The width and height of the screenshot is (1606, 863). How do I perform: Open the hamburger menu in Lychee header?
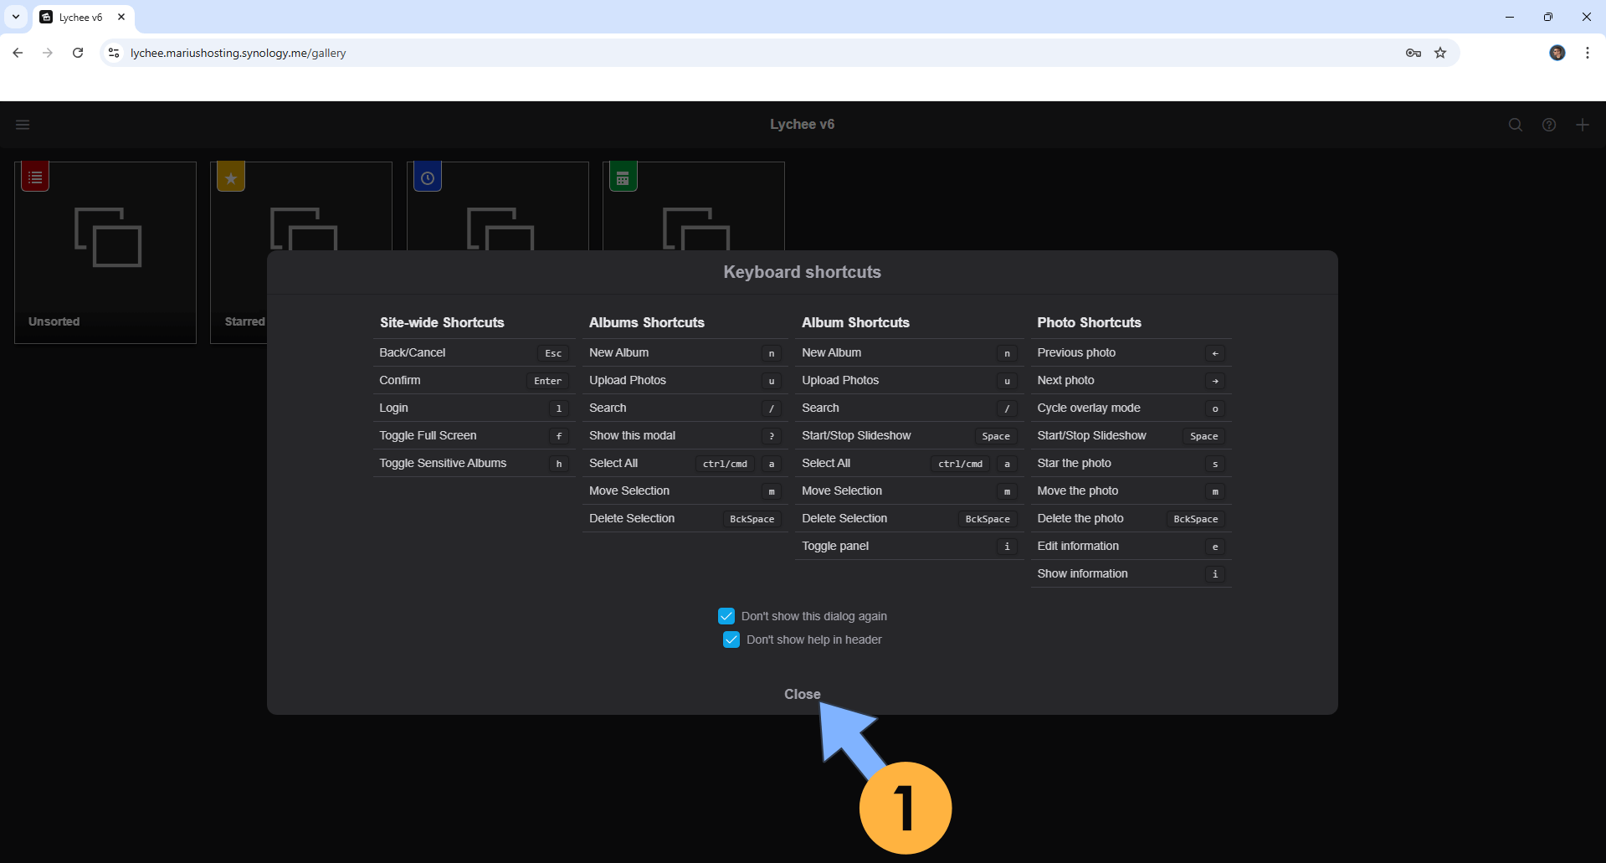(23, 125)
